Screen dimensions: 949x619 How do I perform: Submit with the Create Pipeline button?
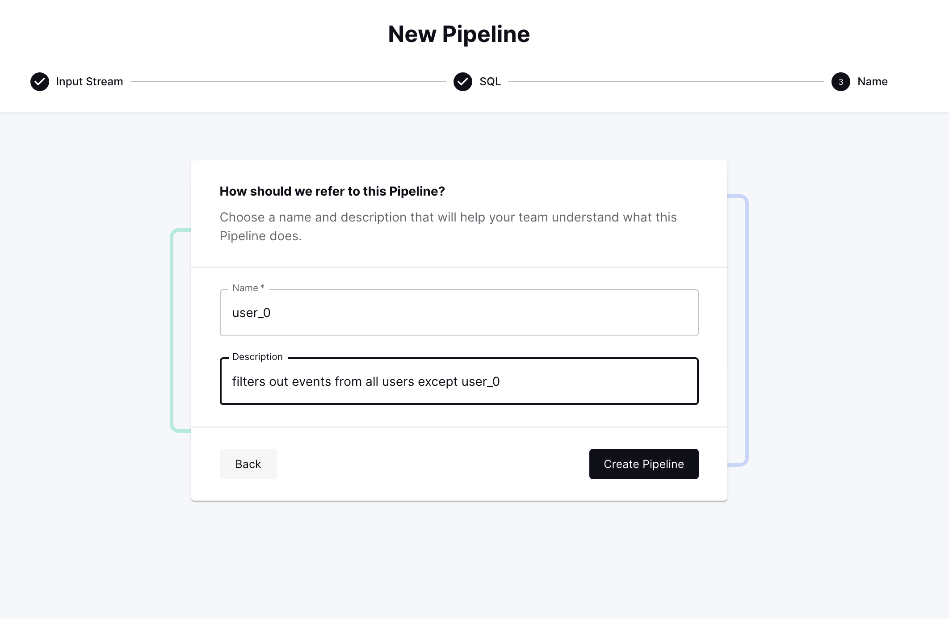pos(643,464)
